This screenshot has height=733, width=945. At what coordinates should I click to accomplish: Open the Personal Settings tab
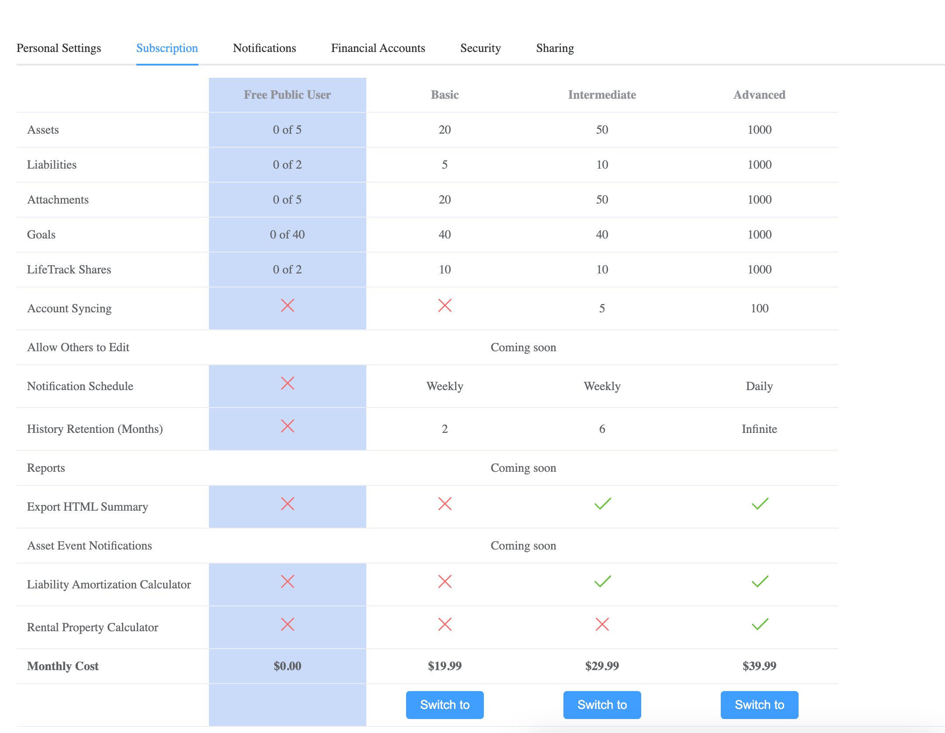[59, 48]
